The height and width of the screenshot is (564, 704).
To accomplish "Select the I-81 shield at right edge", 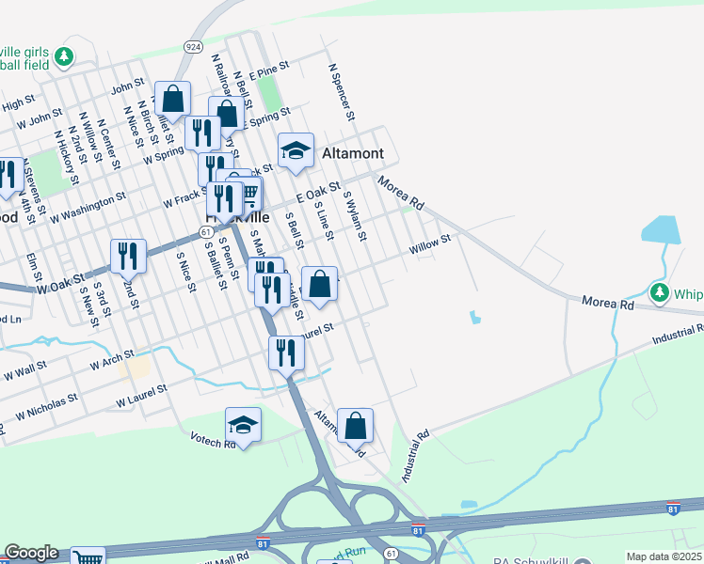I will point(673,509).
